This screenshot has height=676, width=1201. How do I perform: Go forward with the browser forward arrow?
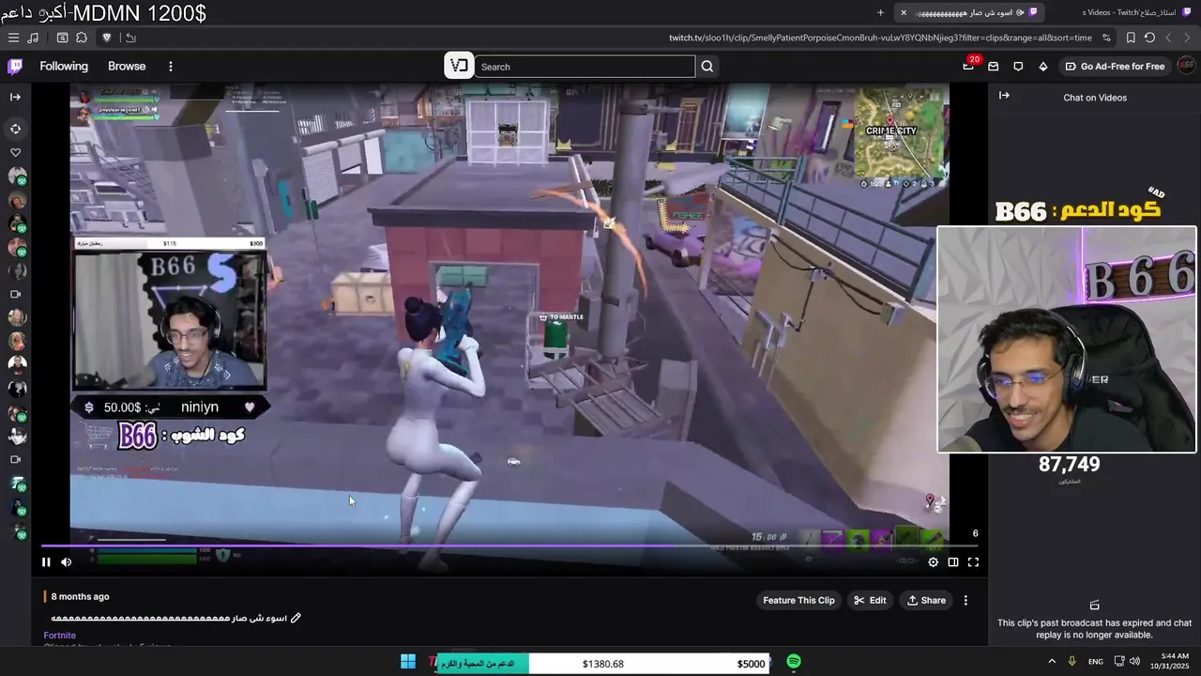(1168, 38)
